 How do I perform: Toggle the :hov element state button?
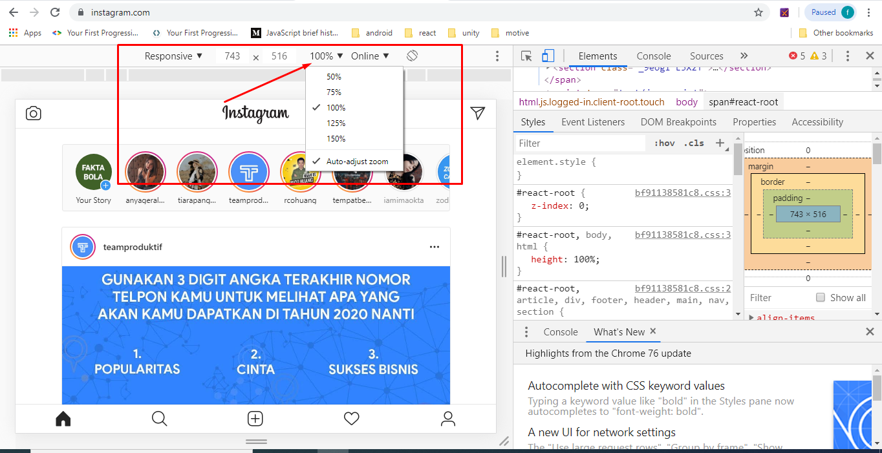pyautogui.click(x=665, y=143)
